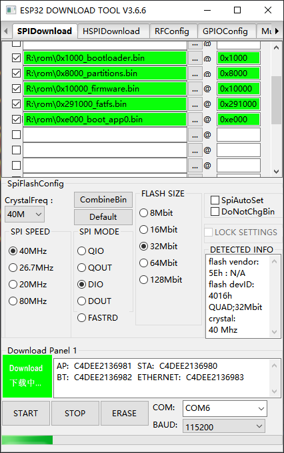Click the ERASE button
Screen dimensions: 284x453
(124, 413)
